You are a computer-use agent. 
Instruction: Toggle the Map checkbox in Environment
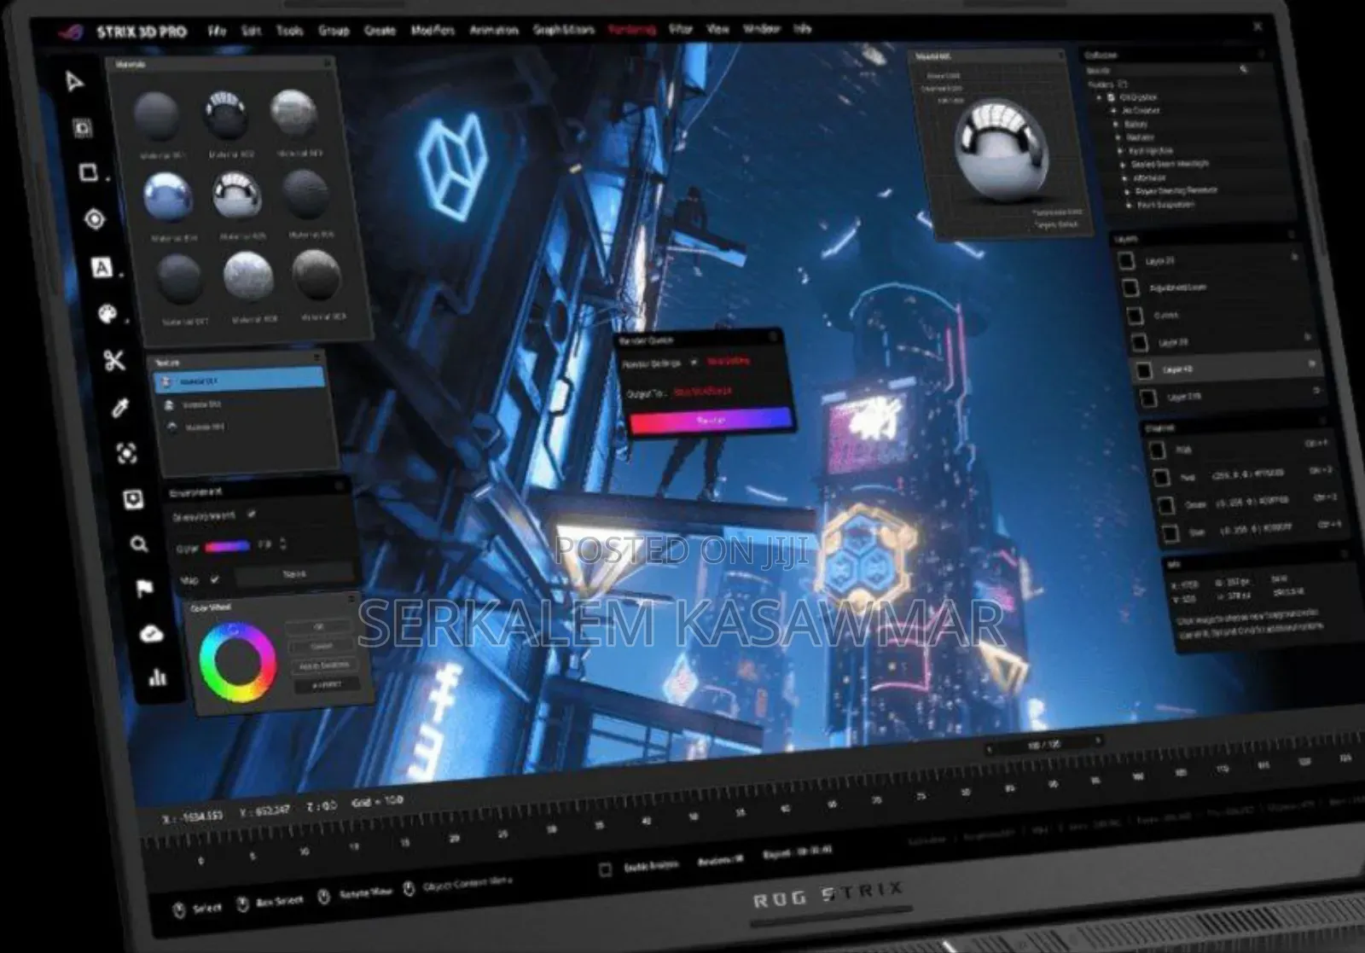[214, 579]
